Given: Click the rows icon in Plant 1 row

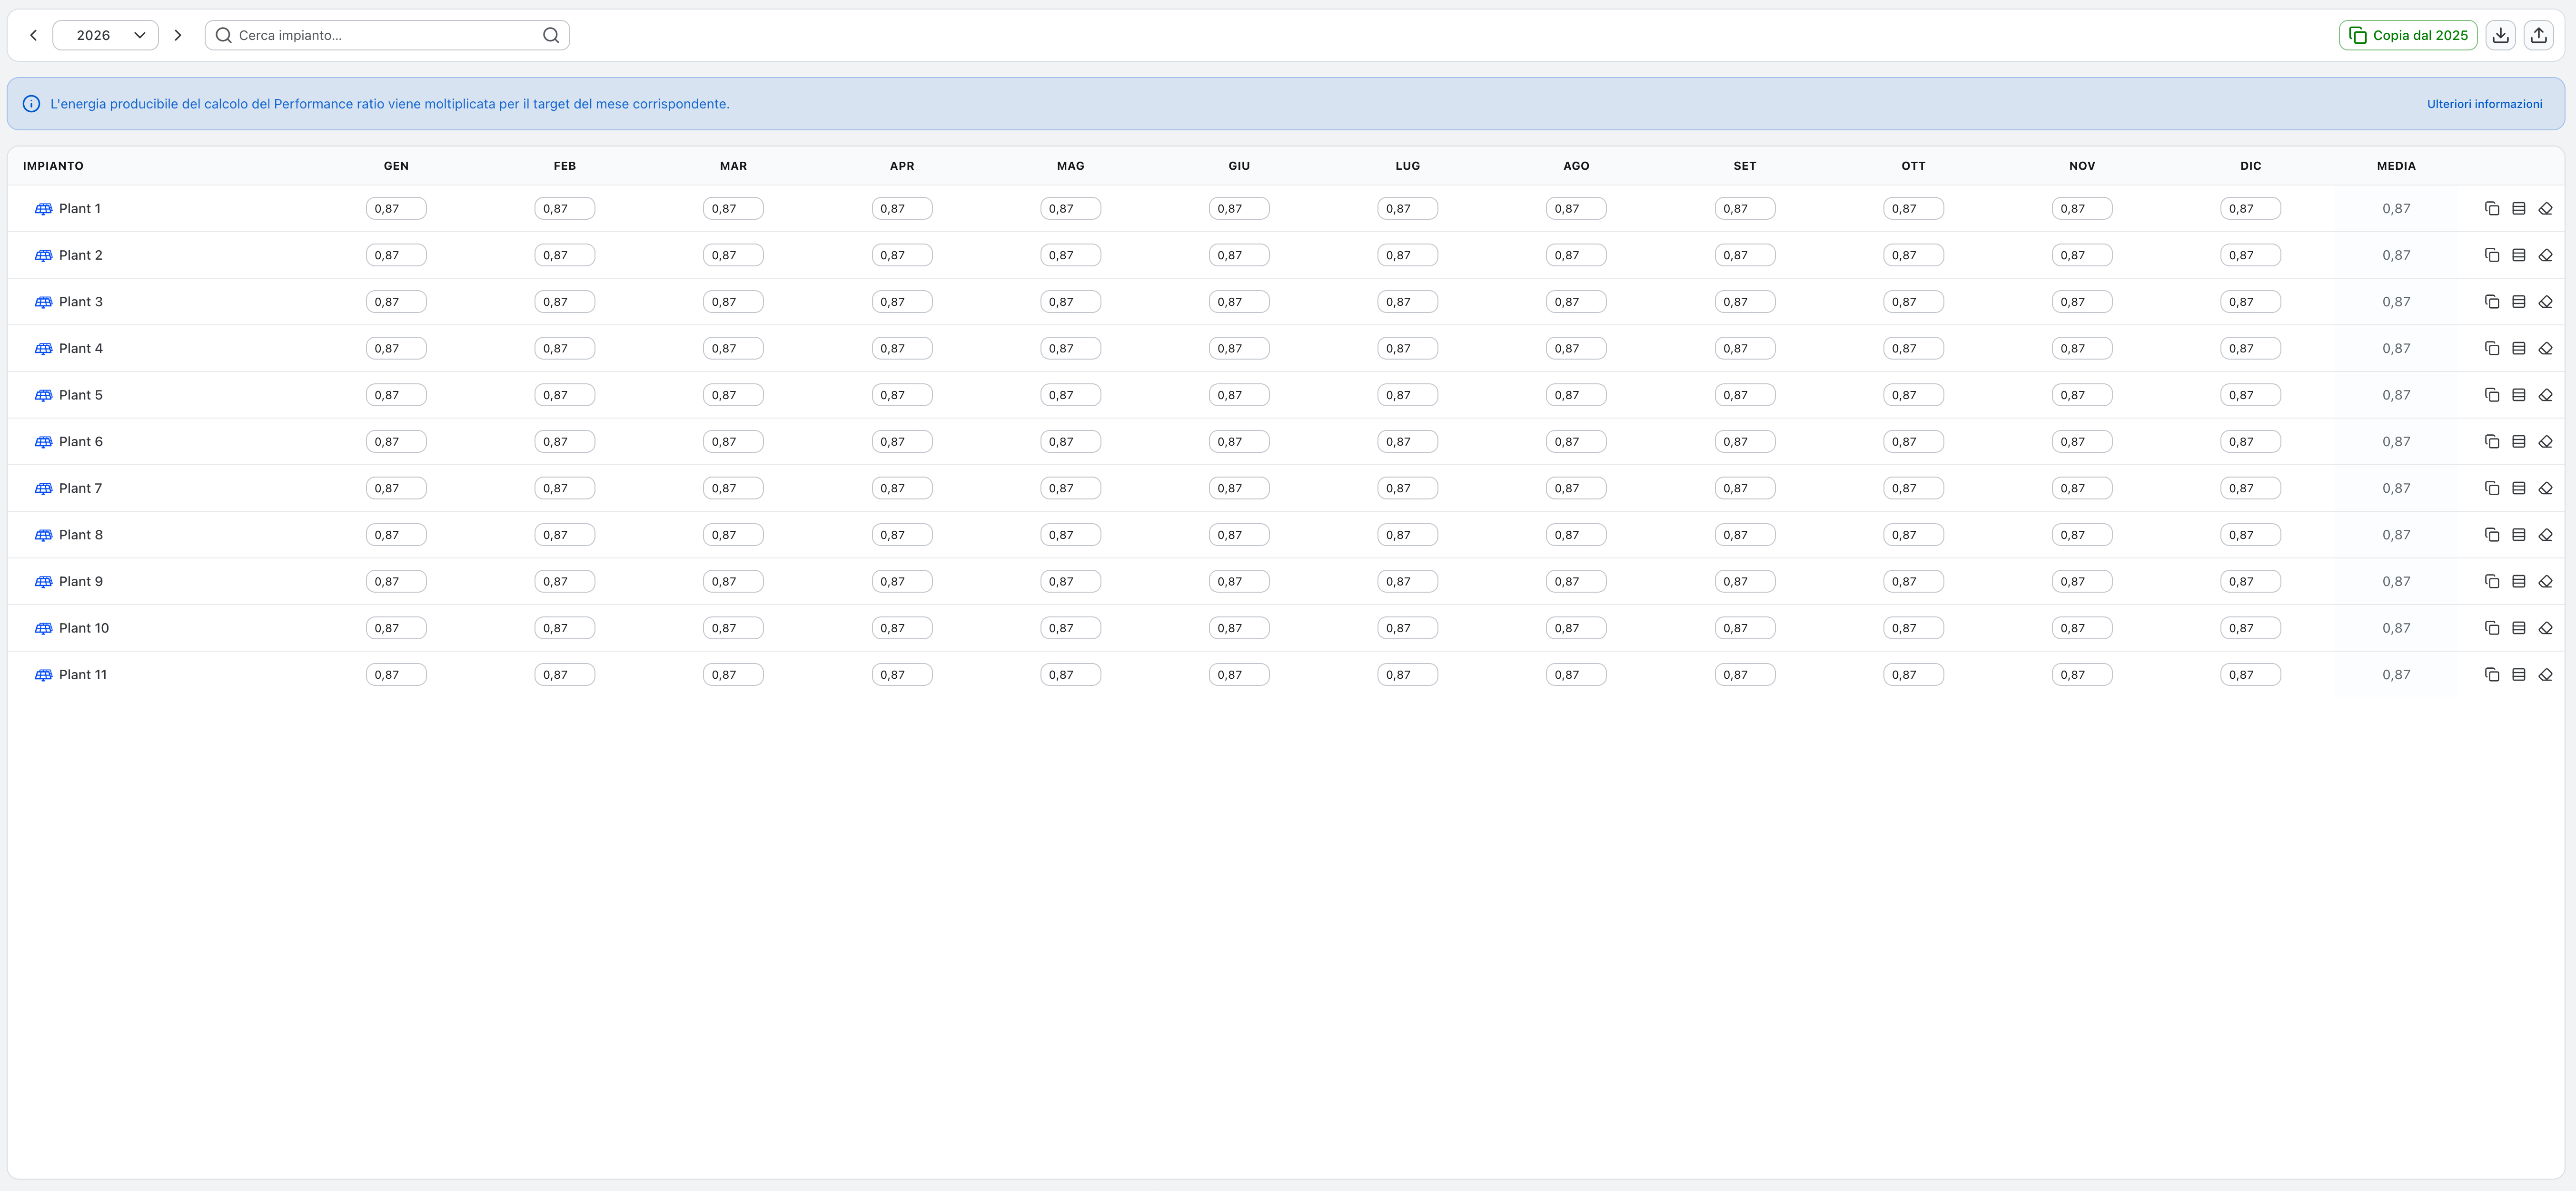Looking at the screenshot, I should (x=2518, y=209).
